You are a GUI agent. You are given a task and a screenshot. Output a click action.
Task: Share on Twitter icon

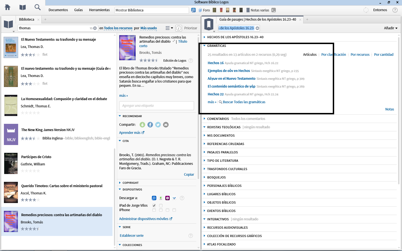click(158, 125)
